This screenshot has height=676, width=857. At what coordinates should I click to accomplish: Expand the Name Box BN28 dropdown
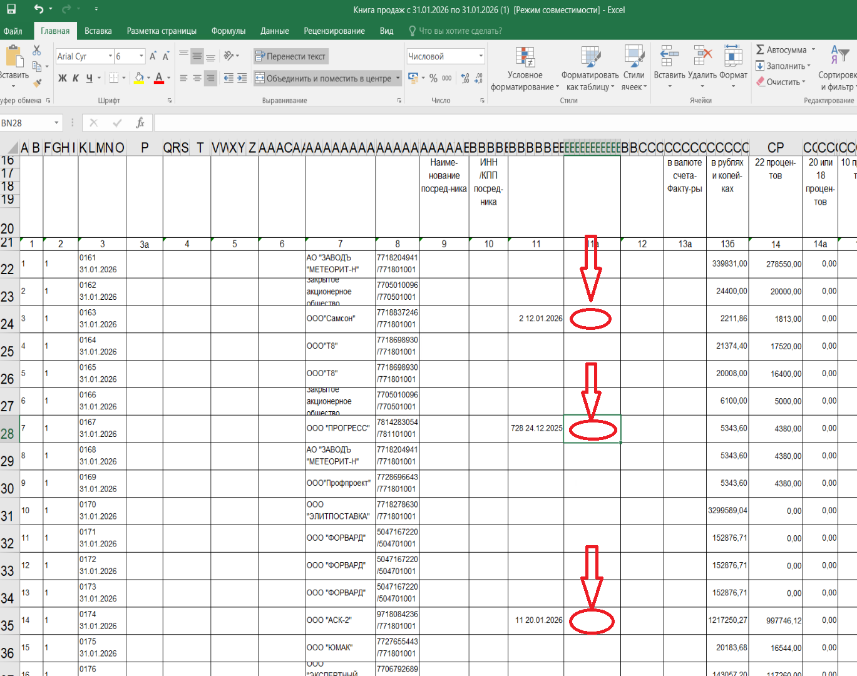point(56,123)
